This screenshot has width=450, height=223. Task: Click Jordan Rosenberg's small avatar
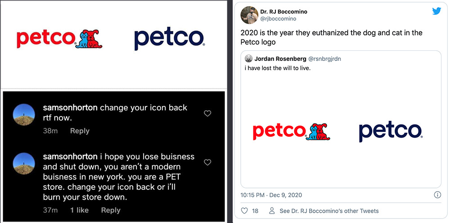(x=248, y=59)
